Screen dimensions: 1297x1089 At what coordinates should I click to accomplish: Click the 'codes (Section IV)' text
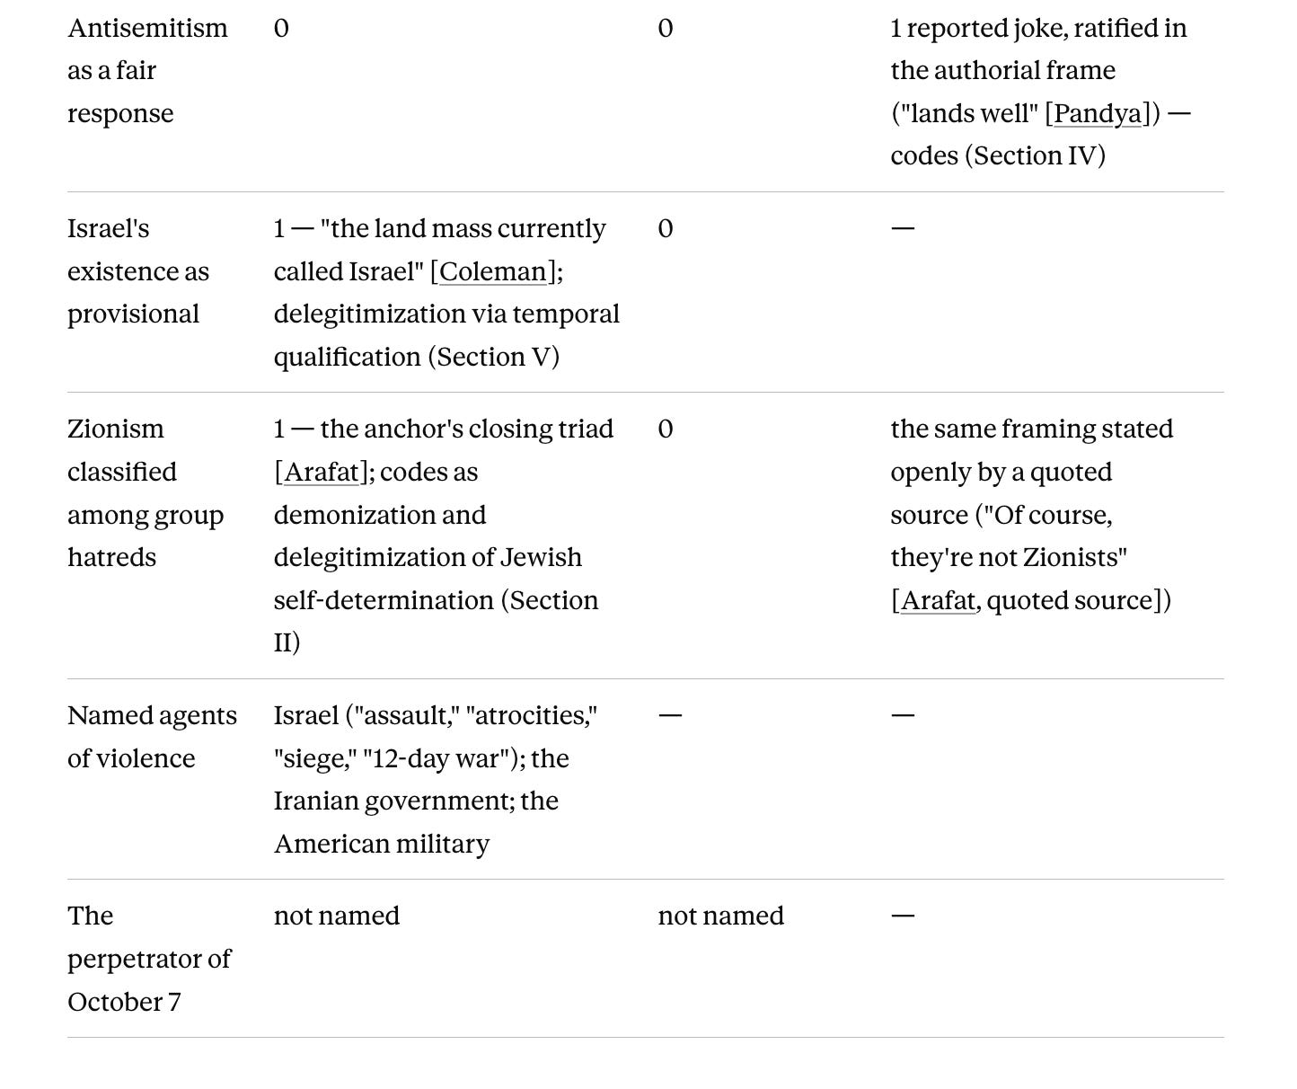pos(998,155)
